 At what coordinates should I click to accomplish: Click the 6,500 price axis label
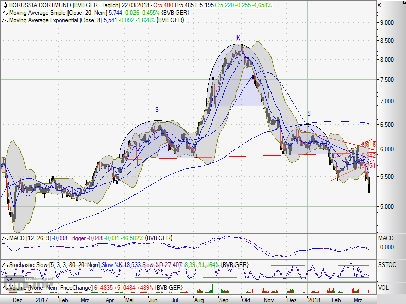point(387,125)
